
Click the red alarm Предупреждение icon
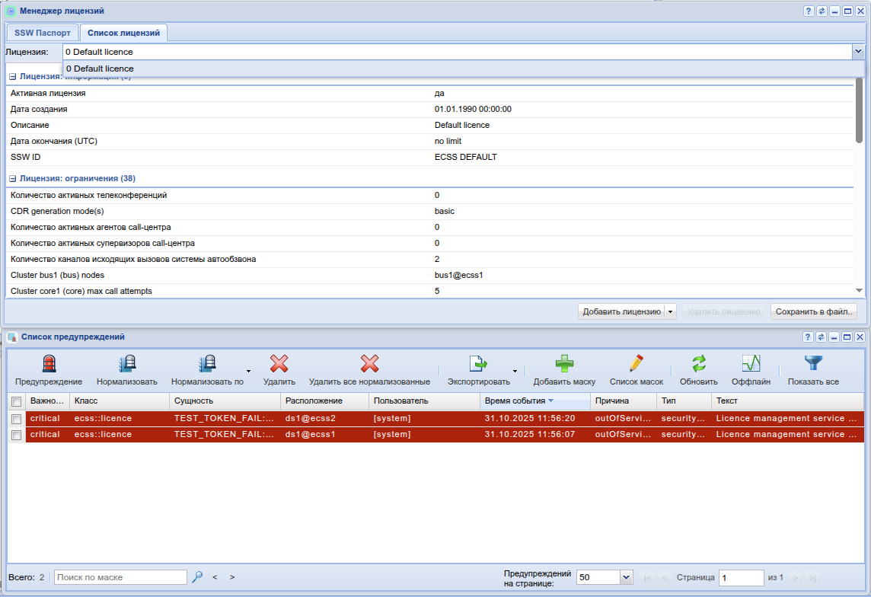[x=49, y=364]
